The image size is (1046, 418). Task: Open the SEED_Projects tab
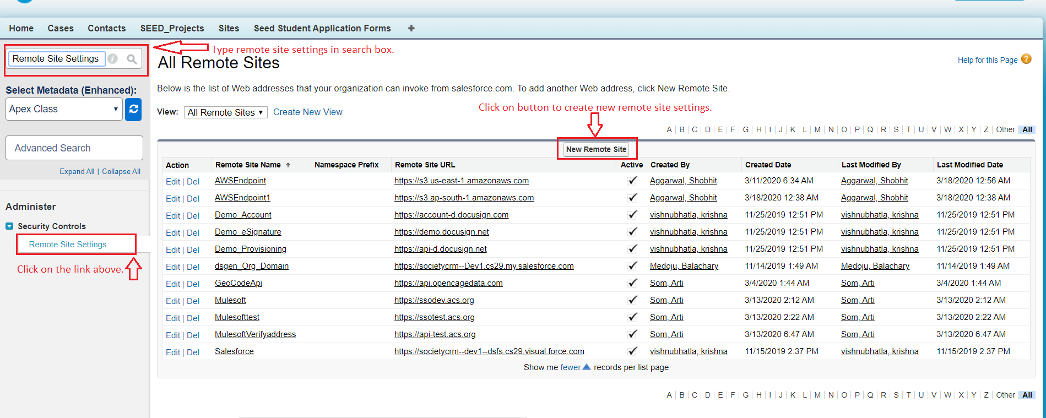click(x=172, y=28)
